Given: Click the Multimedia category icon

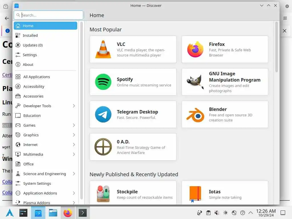Looking at the screenshot, I should tap(18, 154).
